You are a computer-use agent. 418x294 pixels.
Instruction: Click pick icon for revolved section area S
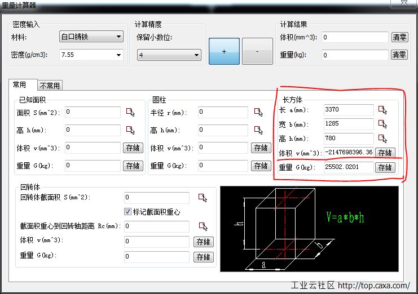pyautogui.click(x=203, y=197)
